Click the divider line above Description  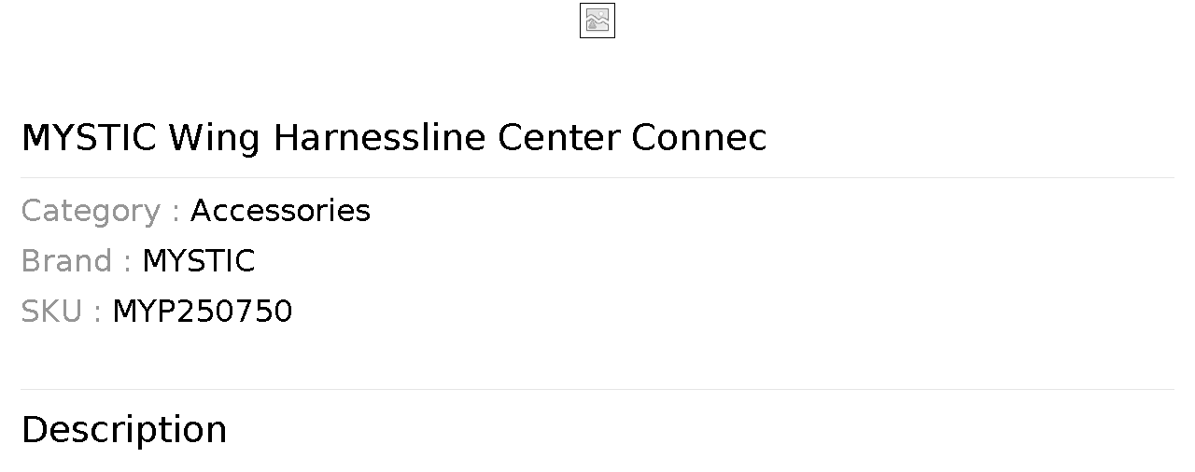click(597, 389)
